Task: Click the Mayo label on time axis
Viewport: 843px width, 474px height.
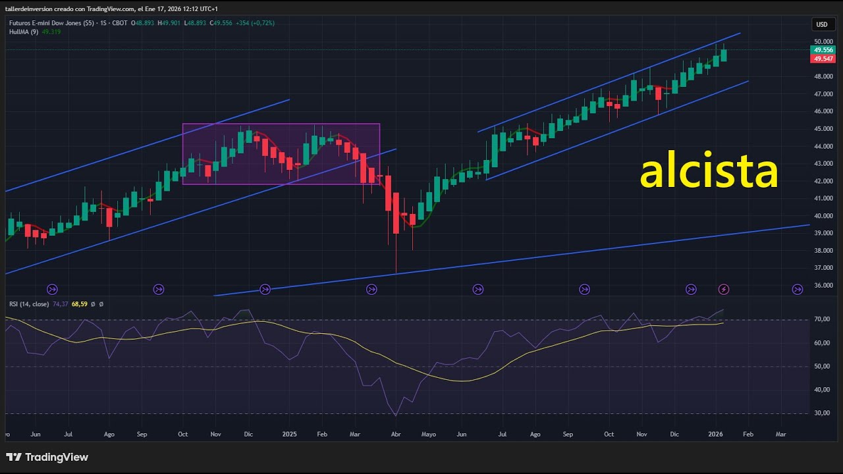Action: coord(428,434)
